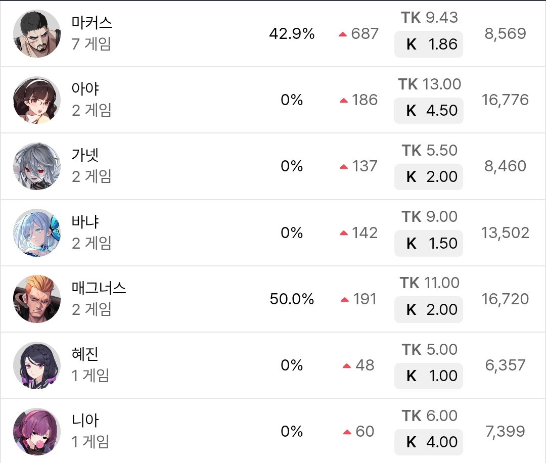546x463 pixels.
Task: Open 바냐 character portrait
Action: tap(37, 233)
